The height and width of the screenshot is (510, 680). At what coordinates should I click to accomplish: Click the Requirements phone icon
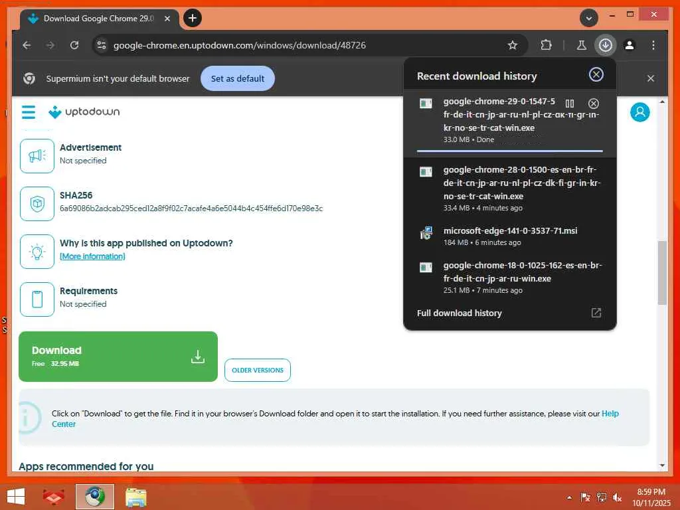37,299
